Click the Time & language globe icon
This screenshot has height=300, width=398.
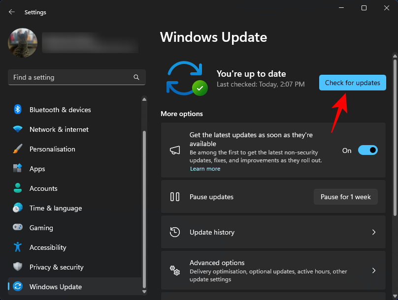[18, 208]
